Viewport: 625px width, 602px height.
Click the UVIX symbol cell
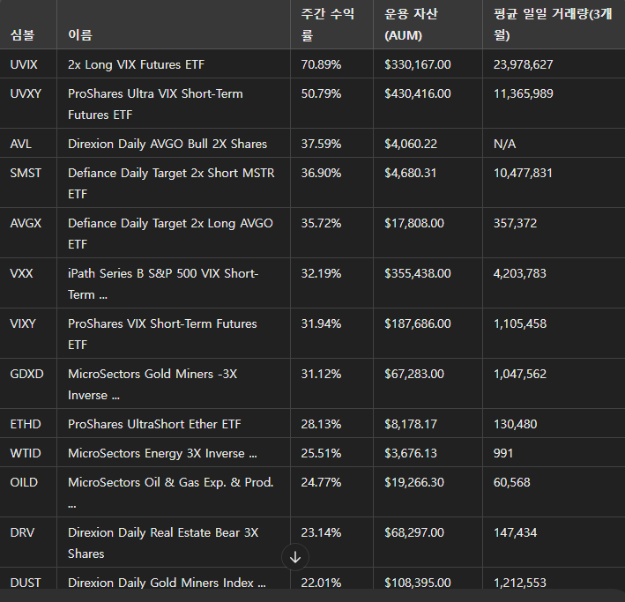coord(24,64)
